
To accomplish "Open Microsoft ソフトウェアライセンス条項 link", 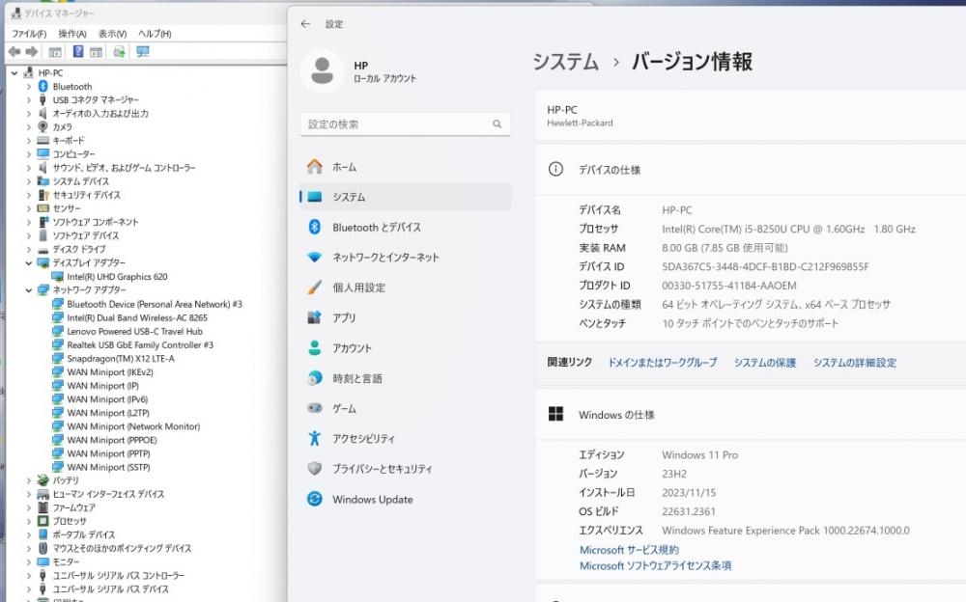I will pos(656,565).
